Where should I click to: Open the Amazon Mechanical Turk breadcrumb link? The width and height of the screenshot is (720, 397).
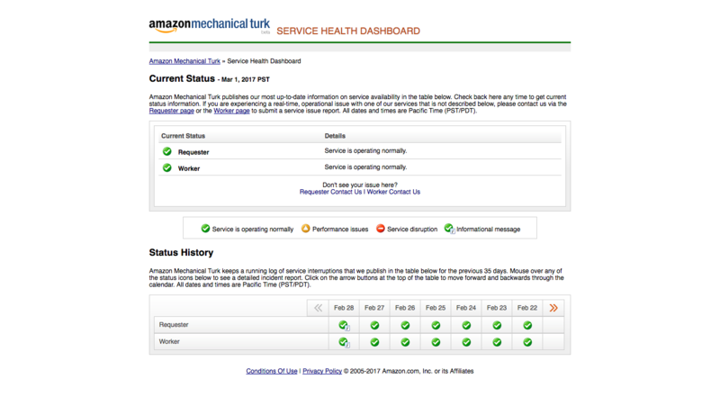(184, 61)
